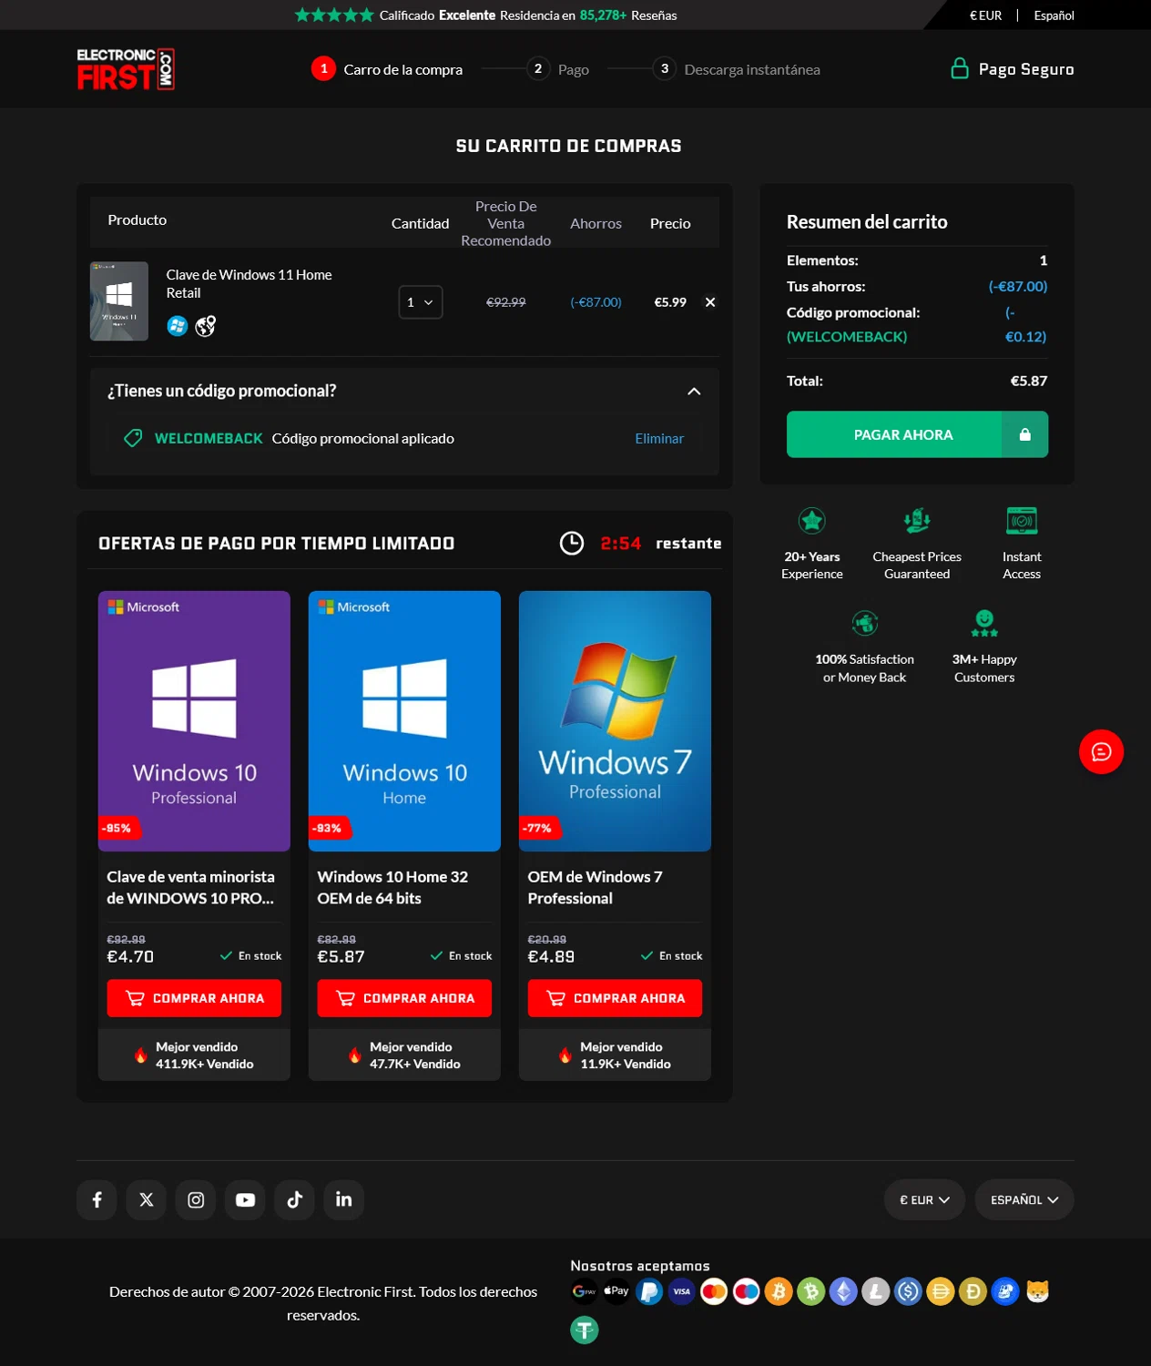Image resolution: width=1151 pixels, height=1366 pixels.
Task: Open the Windows 10 Home 32 OEM de 64 bits title
Action: click(x=392, y=888)
